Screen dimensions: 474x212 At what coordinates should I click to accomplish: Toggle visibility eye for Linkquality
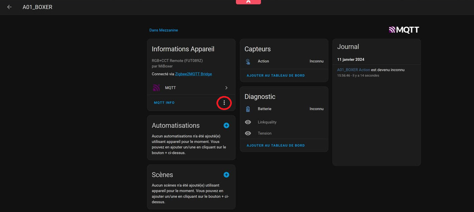(x=248, y=122)
